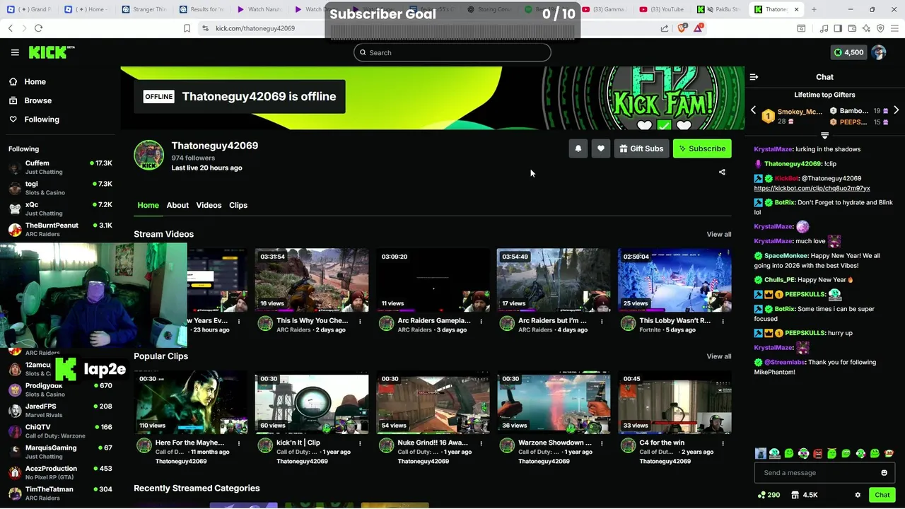
Task: Click the green Chat send button
Action: (882, 495)
